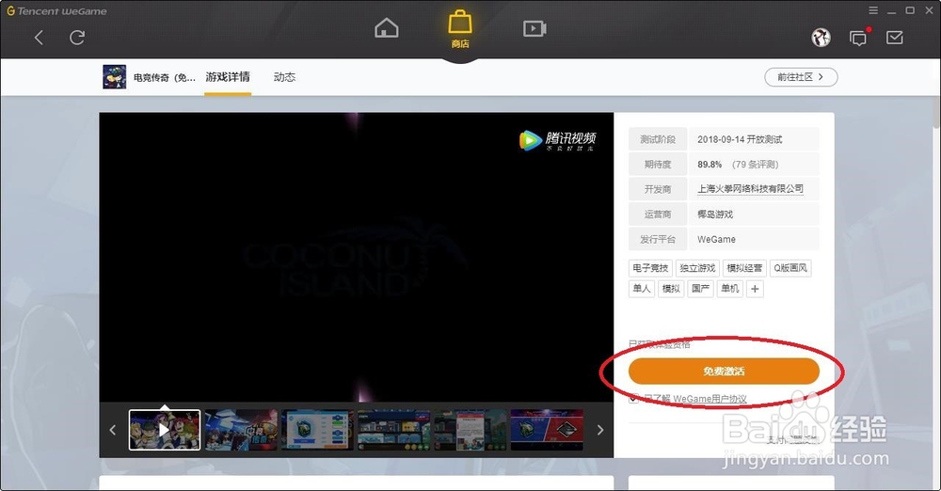Viewport: 941px width, 491px height.
Task: Select the fifth gallery thumbnail
Action: click(470, 430)
